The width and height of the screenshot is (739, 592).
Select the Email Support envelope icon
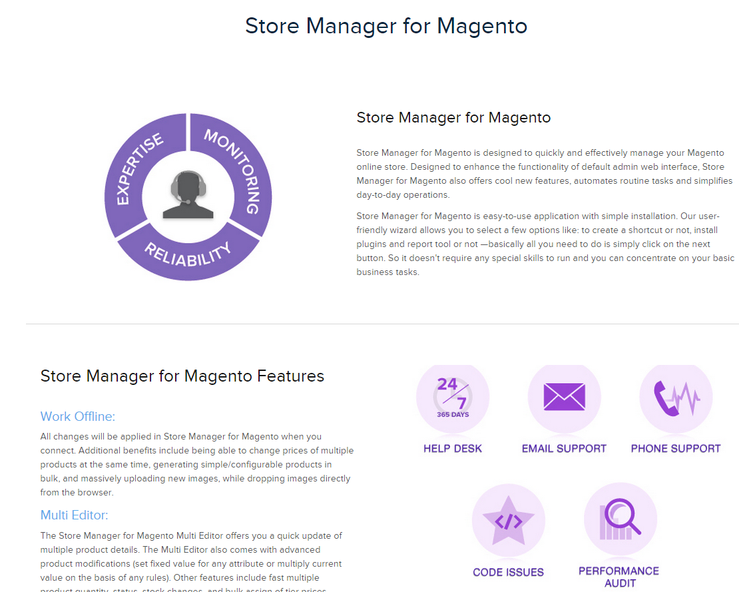[x=564, y=398]
